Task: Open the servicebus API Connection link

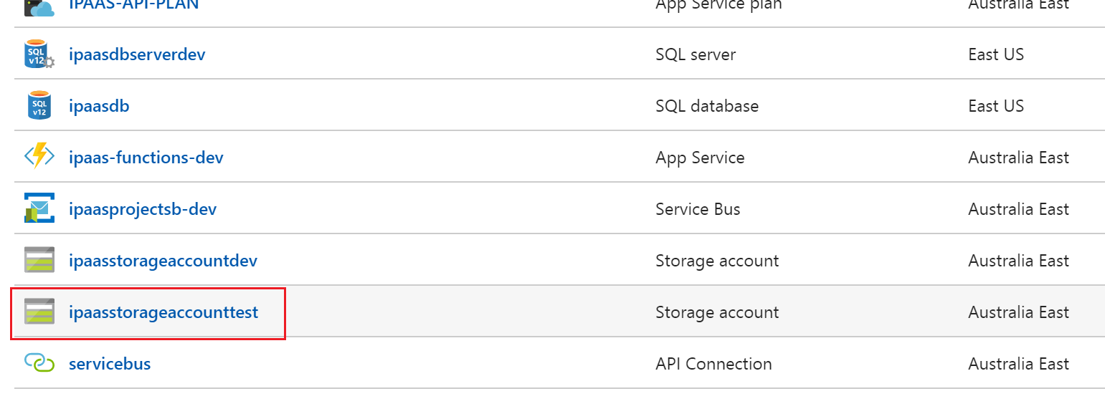Action: [110, 364]
